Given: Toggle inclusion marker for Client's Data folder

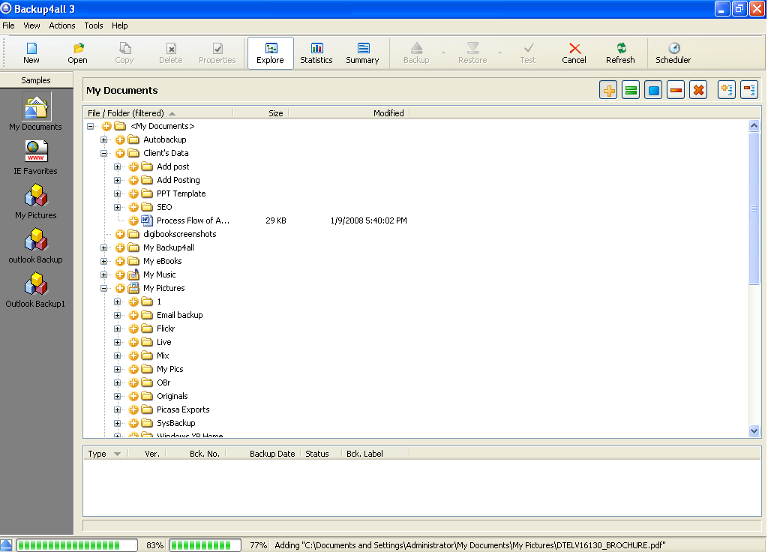Looking at the screenshot, I should (120, 153).
